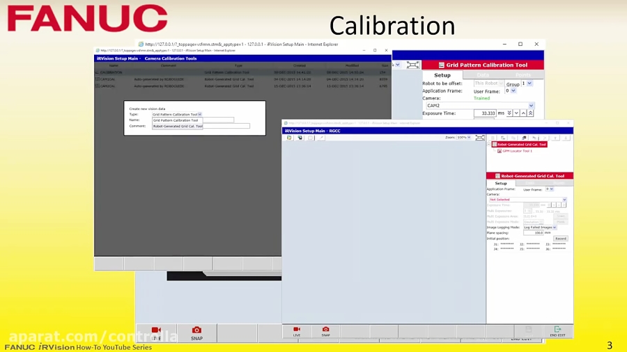Viewport: 627px width, 352px height.
Task: Click fourth pen icon in RGCC image toolbar
Action: 321,138
